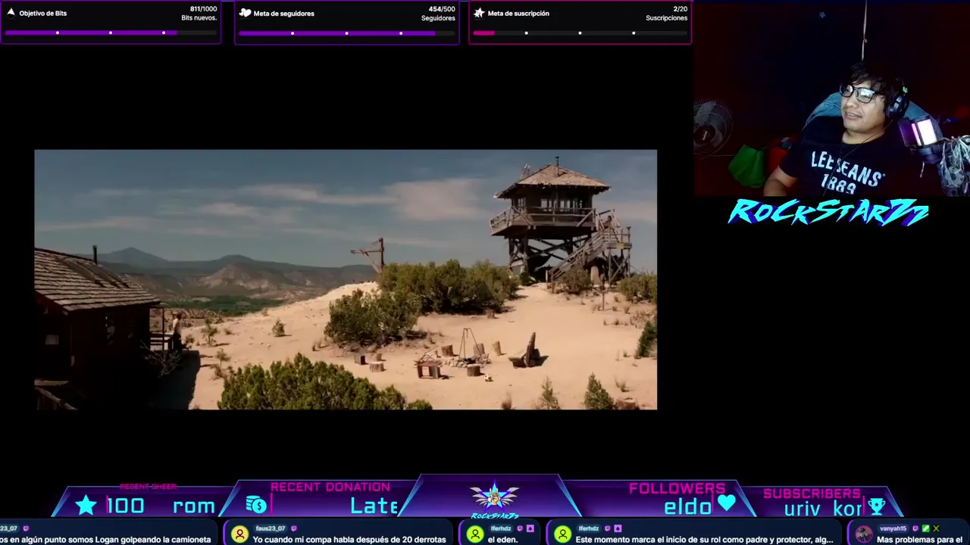This screenshot has width=970, height=545.
Task: Click the subscribers trophy icon
Action: click(x=877, y=506)
